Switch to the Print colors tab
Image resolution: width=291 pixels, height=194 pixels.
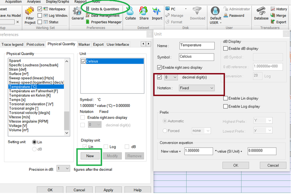(35, 44)
